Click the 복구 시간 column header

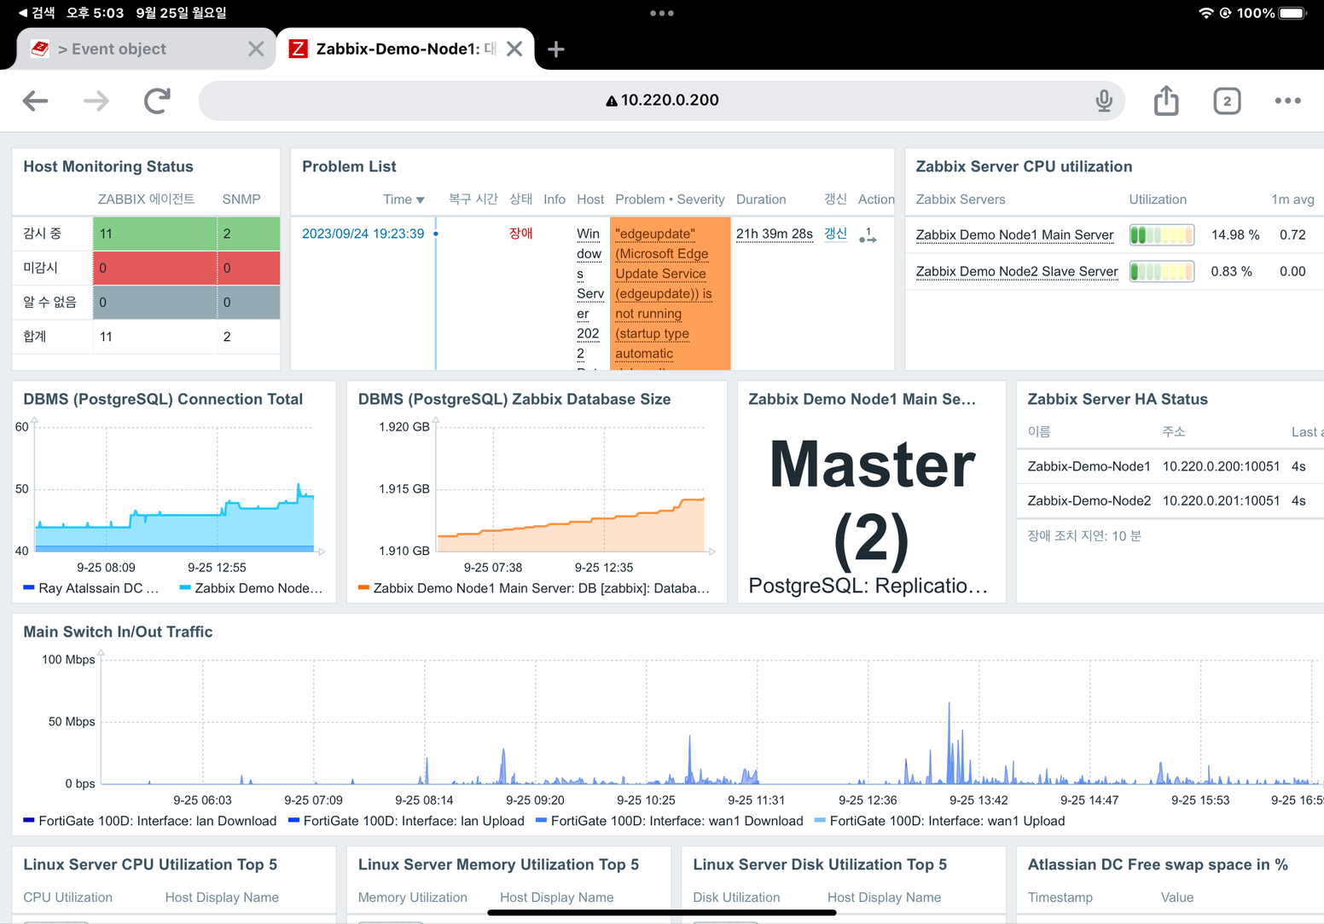click(x=473, y=199)
